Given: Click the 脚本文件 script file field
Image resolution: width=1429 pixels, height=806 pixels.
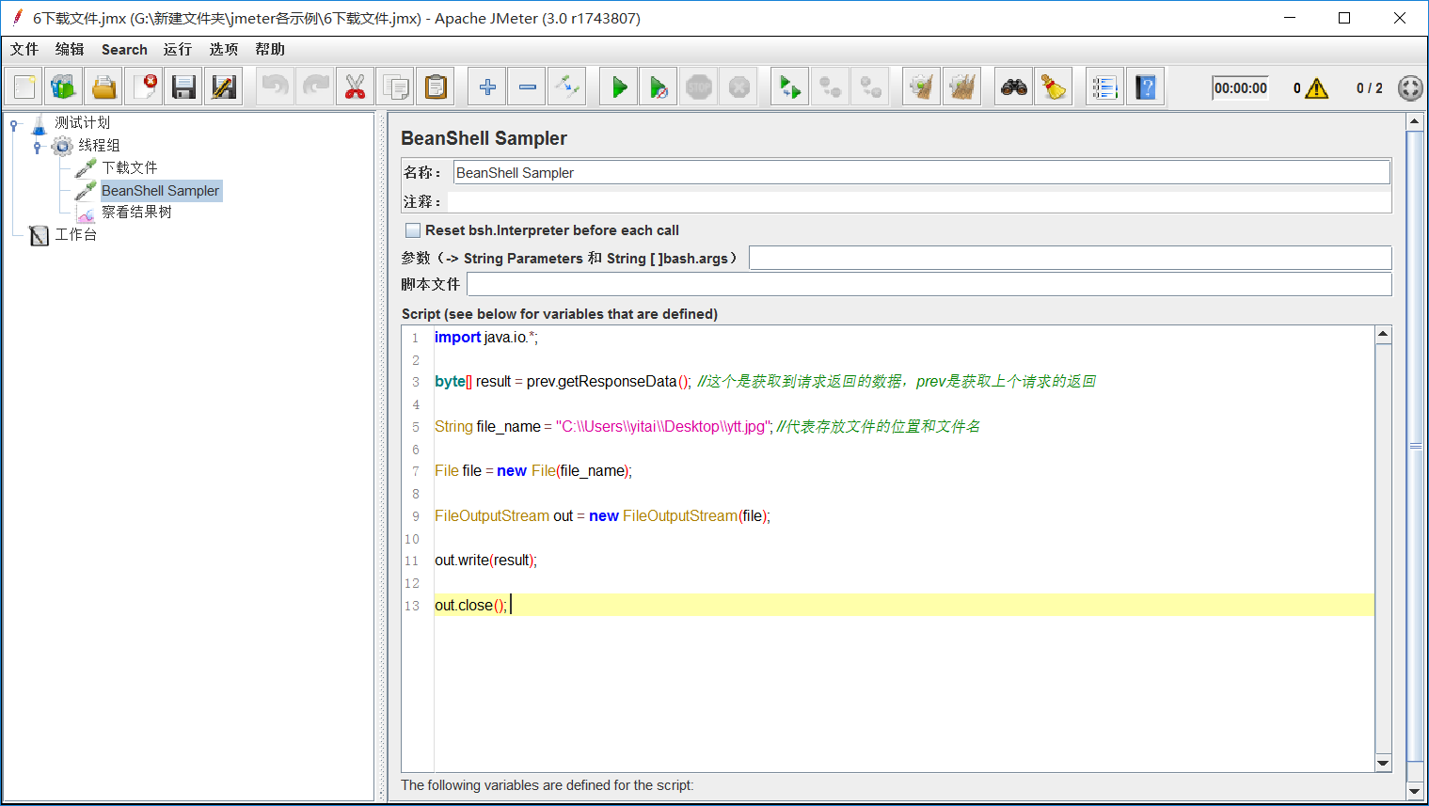Looking at the screenshot, I should click(x=929, y=284).
